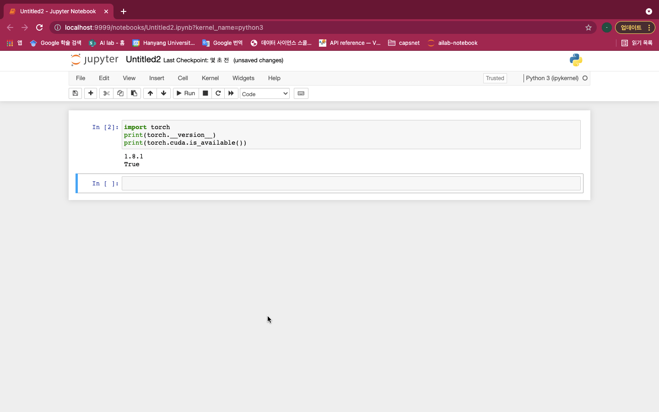659x412 pixels.
Task: Open the tab search dropdown arrow
Action: [649, 11]
